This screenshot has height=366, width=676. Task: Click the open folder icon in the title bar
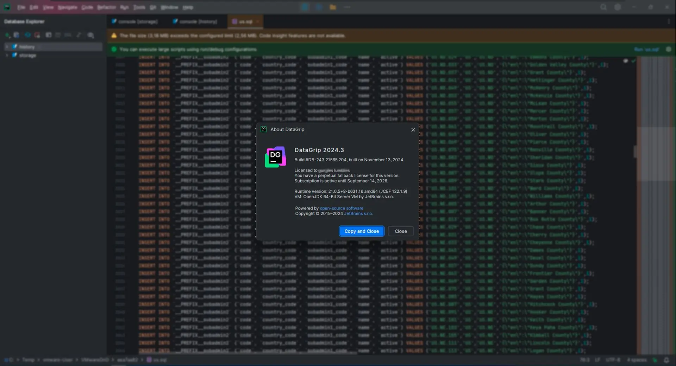333,7
